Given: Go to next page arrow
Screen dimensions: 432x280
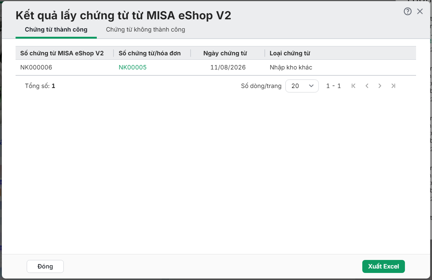Looking at the screenshot, I should (x=380, y=86).
